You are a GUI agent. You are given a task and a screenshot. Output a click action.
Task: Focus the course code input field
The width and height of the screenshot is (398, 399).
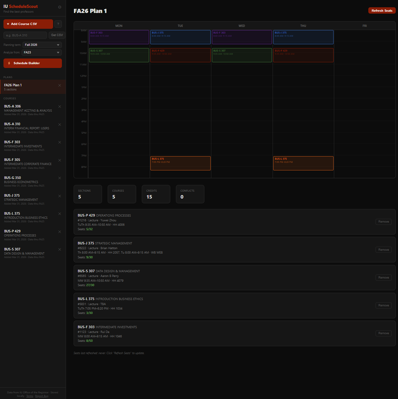(25, 35)
